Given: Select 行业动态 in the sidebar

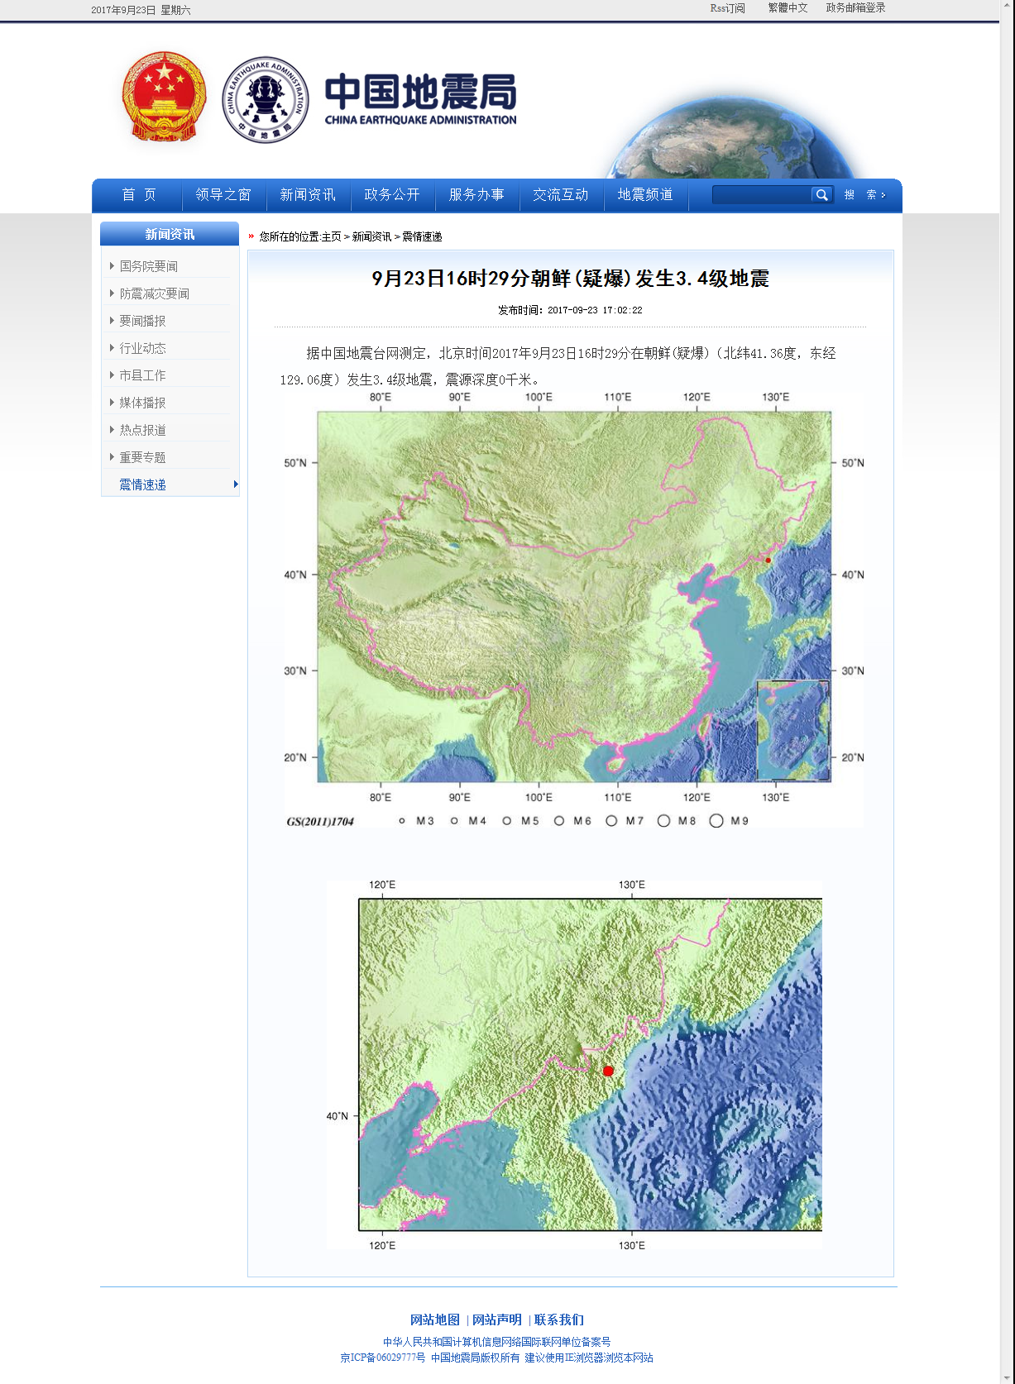Looking at the screenshot, I should 142,348.
